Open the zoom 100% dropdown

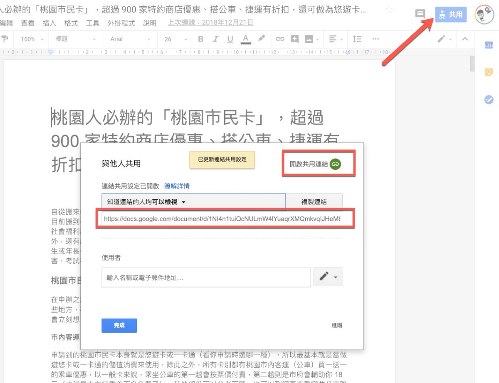coord(32,39)
